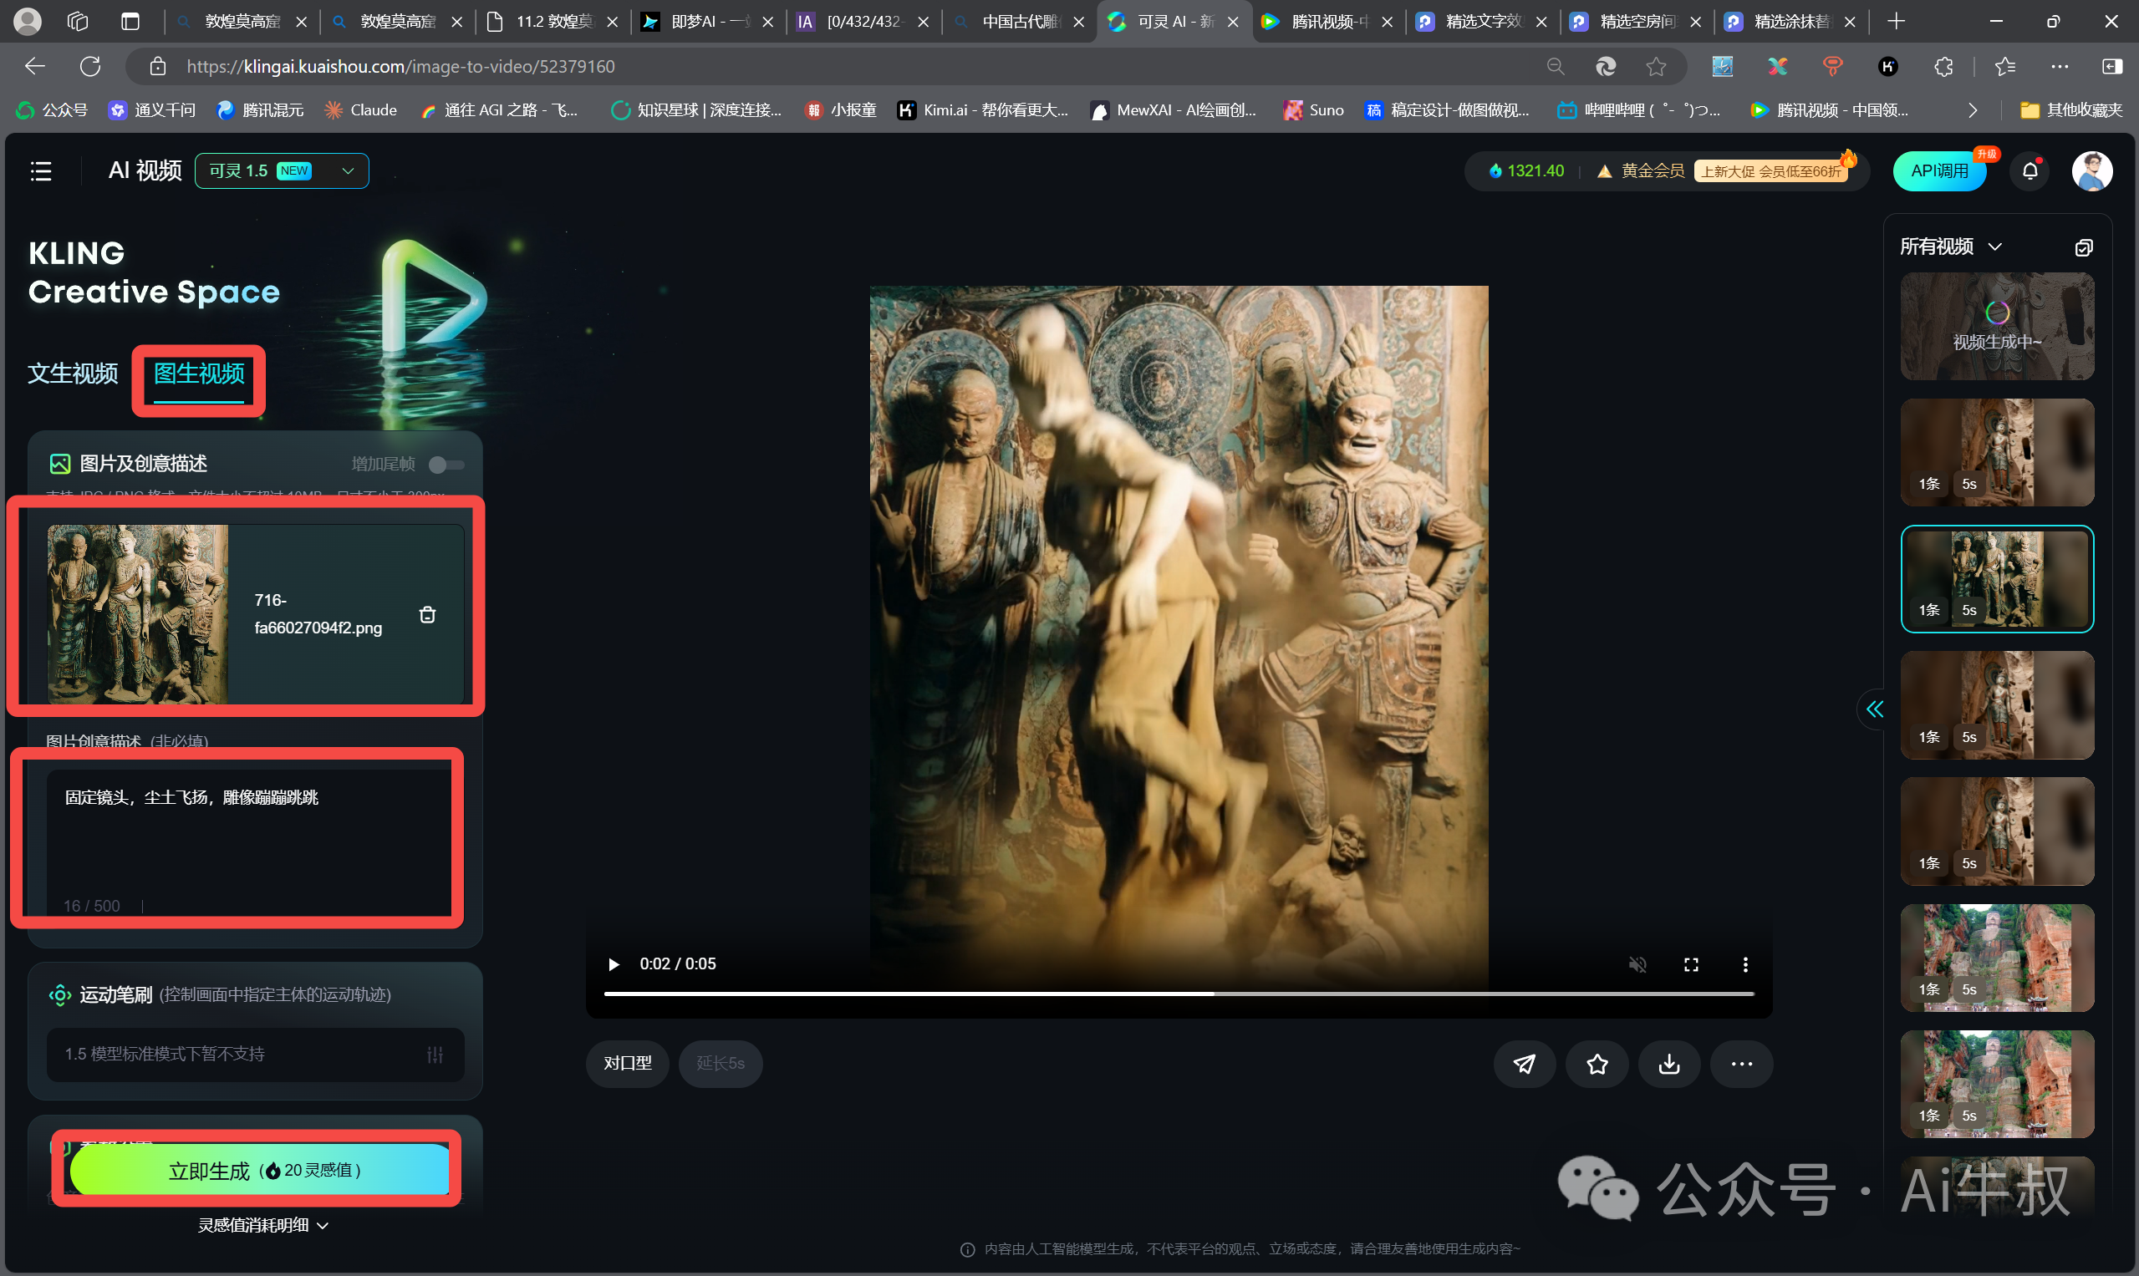
Task: Unmute the video sound
Action: click(x=1637, y=963)
